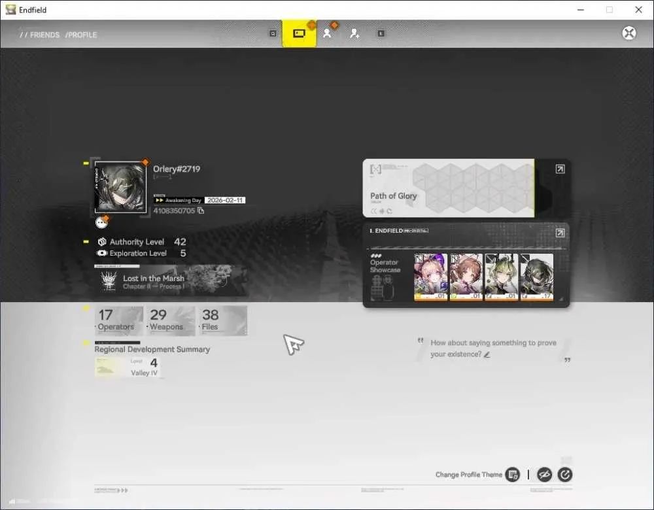The height and width of the screenshot is (510, 654).
Task: Open the 17 Operators stat tile
Action: (x=119, y=320)
